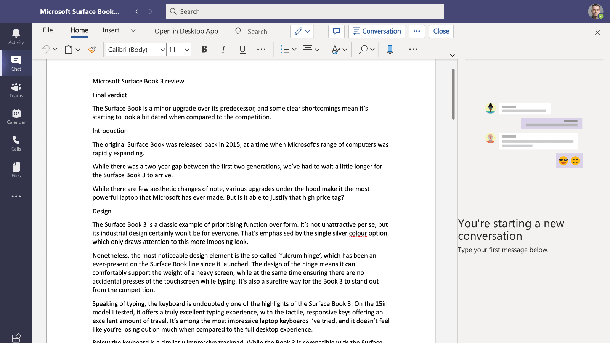Screen dimensions: 610x343
Task: Click the misspelled word 'colour'
Action: (x=358, y=233)
